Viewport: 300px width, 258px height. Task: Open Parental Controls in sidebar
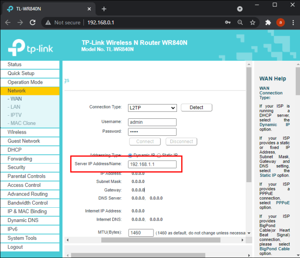[x=30, y=176]
